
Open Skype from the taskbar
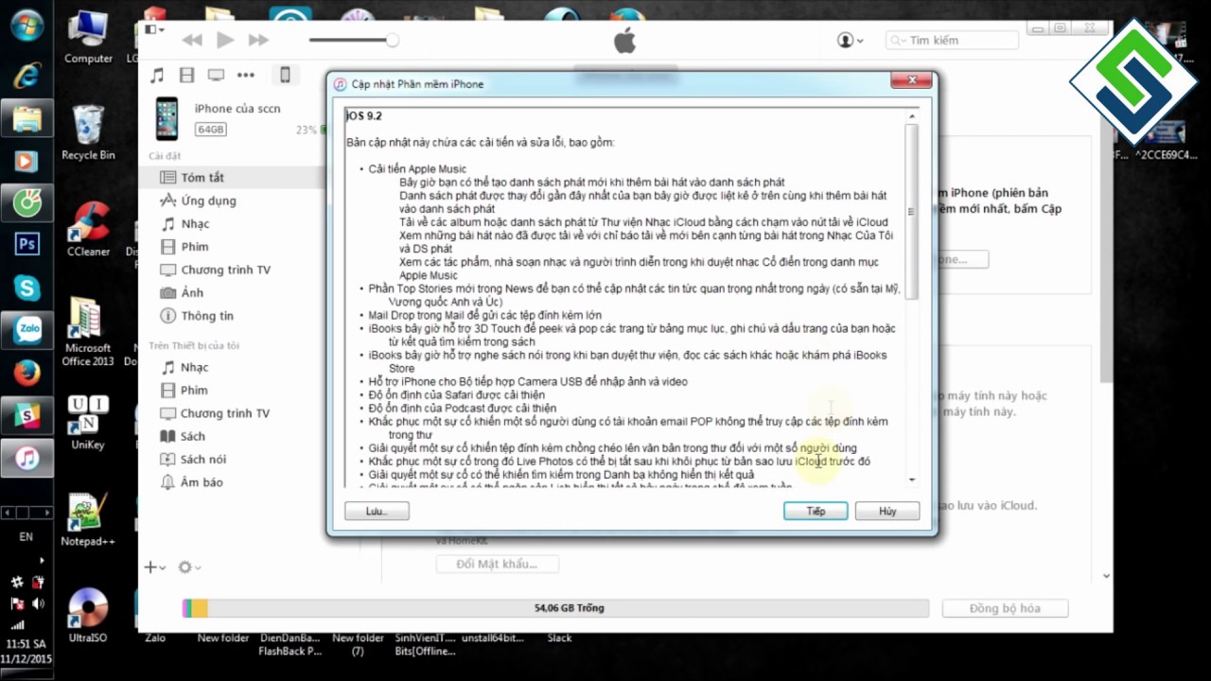pos(26,288)
